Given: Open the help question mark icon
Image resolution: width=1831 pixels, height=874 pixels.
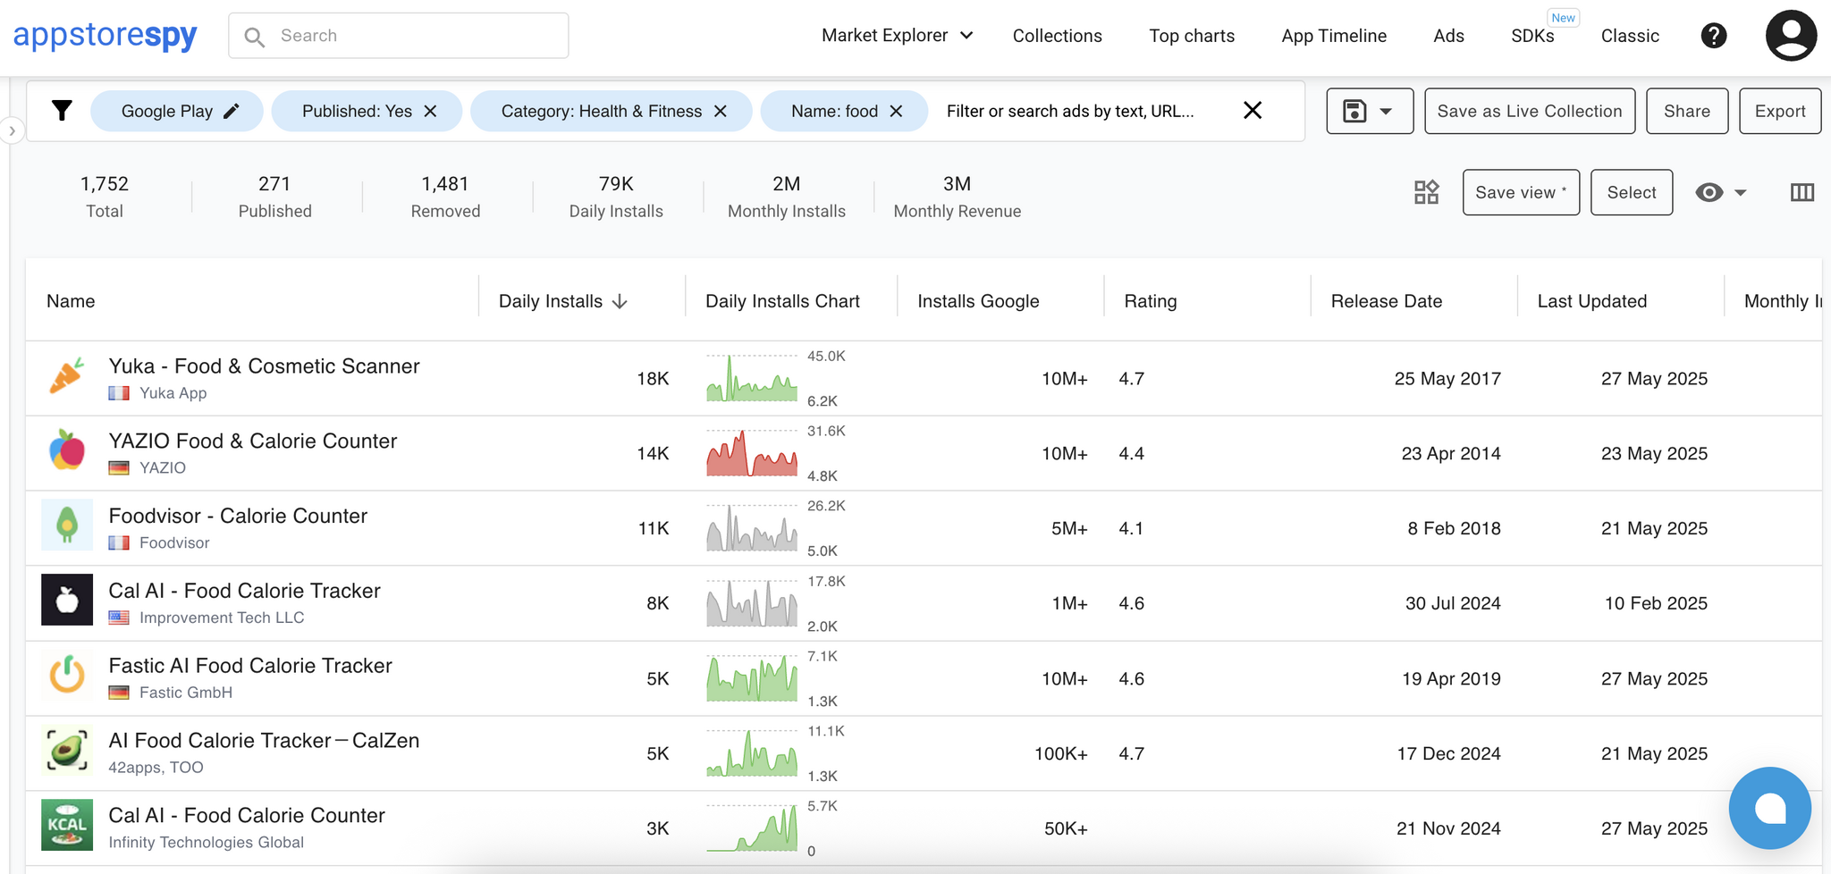Looking at the screenshot, I should coord(1713,36).
